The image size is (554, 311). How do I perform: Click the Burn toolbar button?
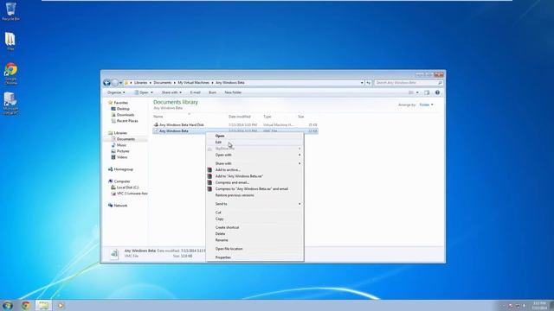click(x=212, y=92)
